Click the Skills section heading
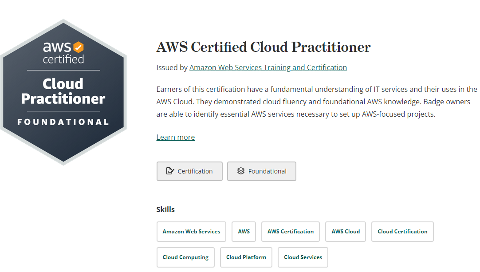 point(166,209)
